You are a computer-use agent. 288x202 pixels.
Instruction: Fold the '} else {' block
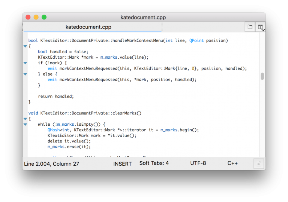[x=25, y=74]
